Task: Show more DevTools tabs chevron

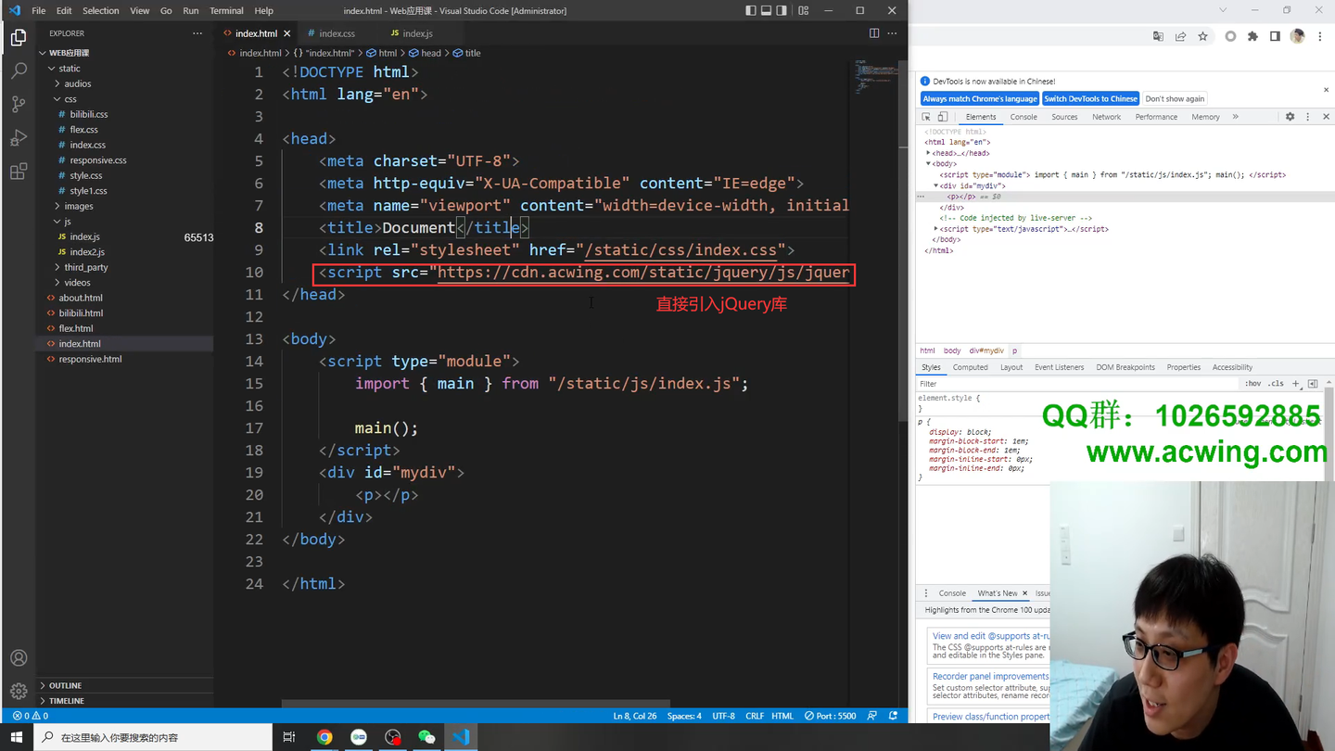Action: [1236, 117]
